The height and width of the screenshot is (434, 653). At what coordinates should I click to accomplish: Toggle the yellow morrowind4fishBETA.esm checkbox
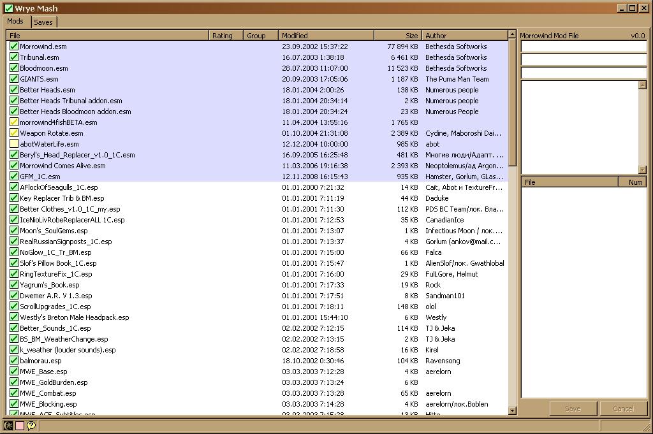[14, 122]
